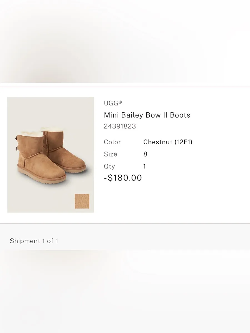Screen dimensions: 250x333
Task: Select the size value 8
Action: click(145, 154)
